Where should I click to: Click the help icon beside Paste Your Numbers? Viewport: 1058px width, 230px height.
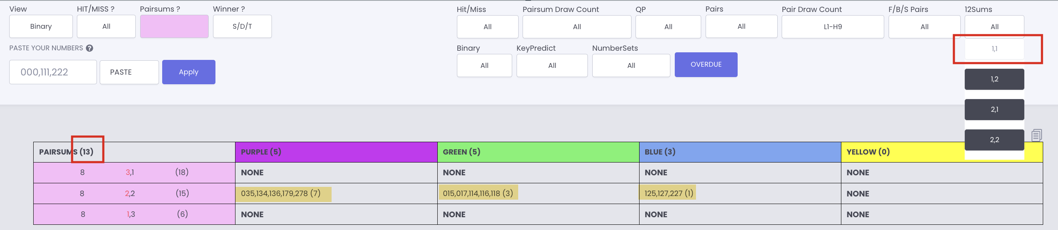pyautogui.click(x=90, y=48)
